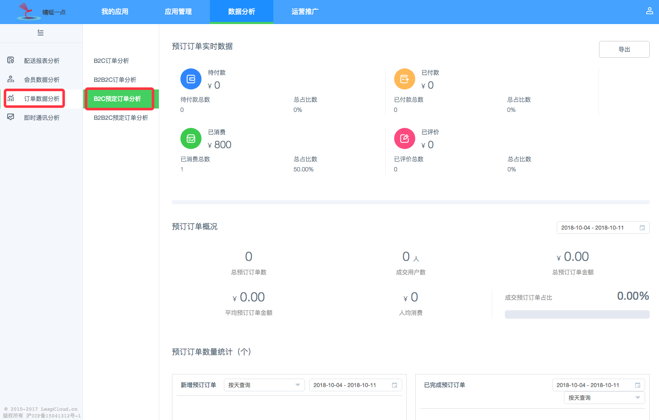Open B2C订单分析 submenu item

[121, 61]
